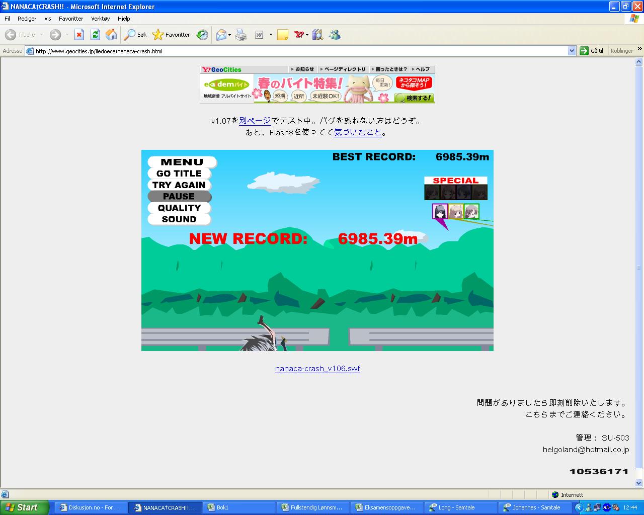Open the Mail envelope icon
Screen dimensions: 644x515
[221, 35]
